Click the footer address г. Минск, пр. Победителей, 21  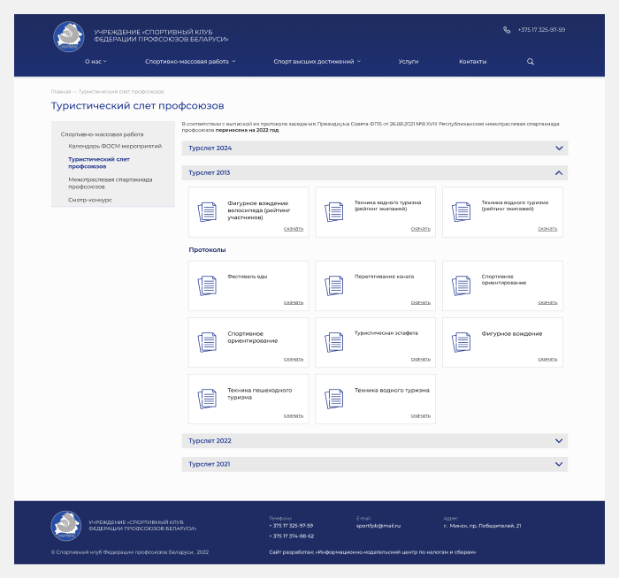pyautogui.click(x=482, y=526)
